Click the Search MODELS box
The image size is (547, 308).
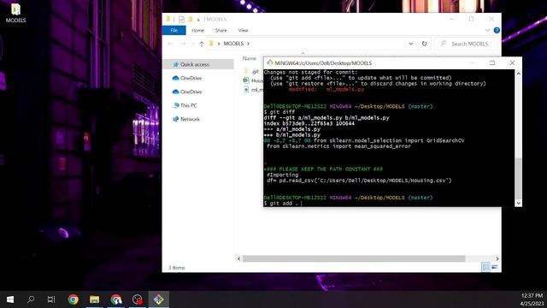(x=465, y=44)
